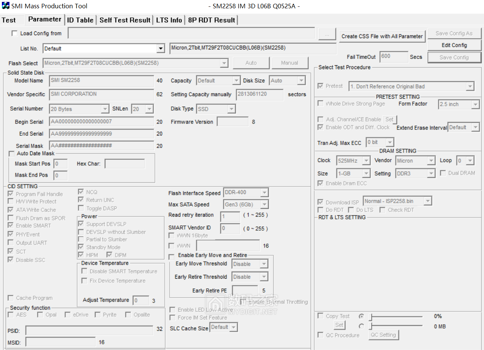Open the Capacity dropdown
Image resolution: width=484 pixels, height=350 pixels.
coord(218,80)
